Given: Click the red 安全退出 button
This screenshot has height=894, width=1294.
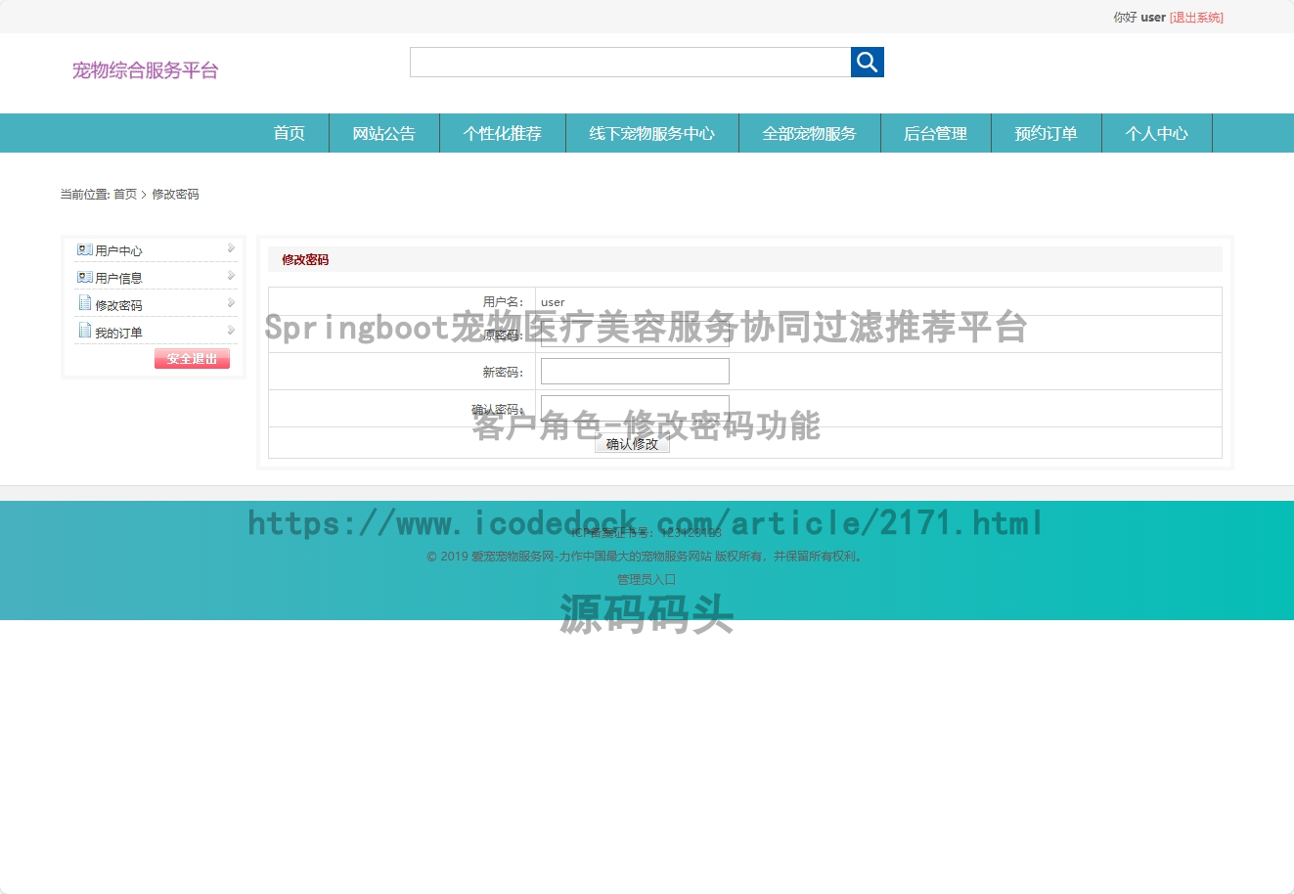Looking at the screenshot, I should (x=192, y=359).
